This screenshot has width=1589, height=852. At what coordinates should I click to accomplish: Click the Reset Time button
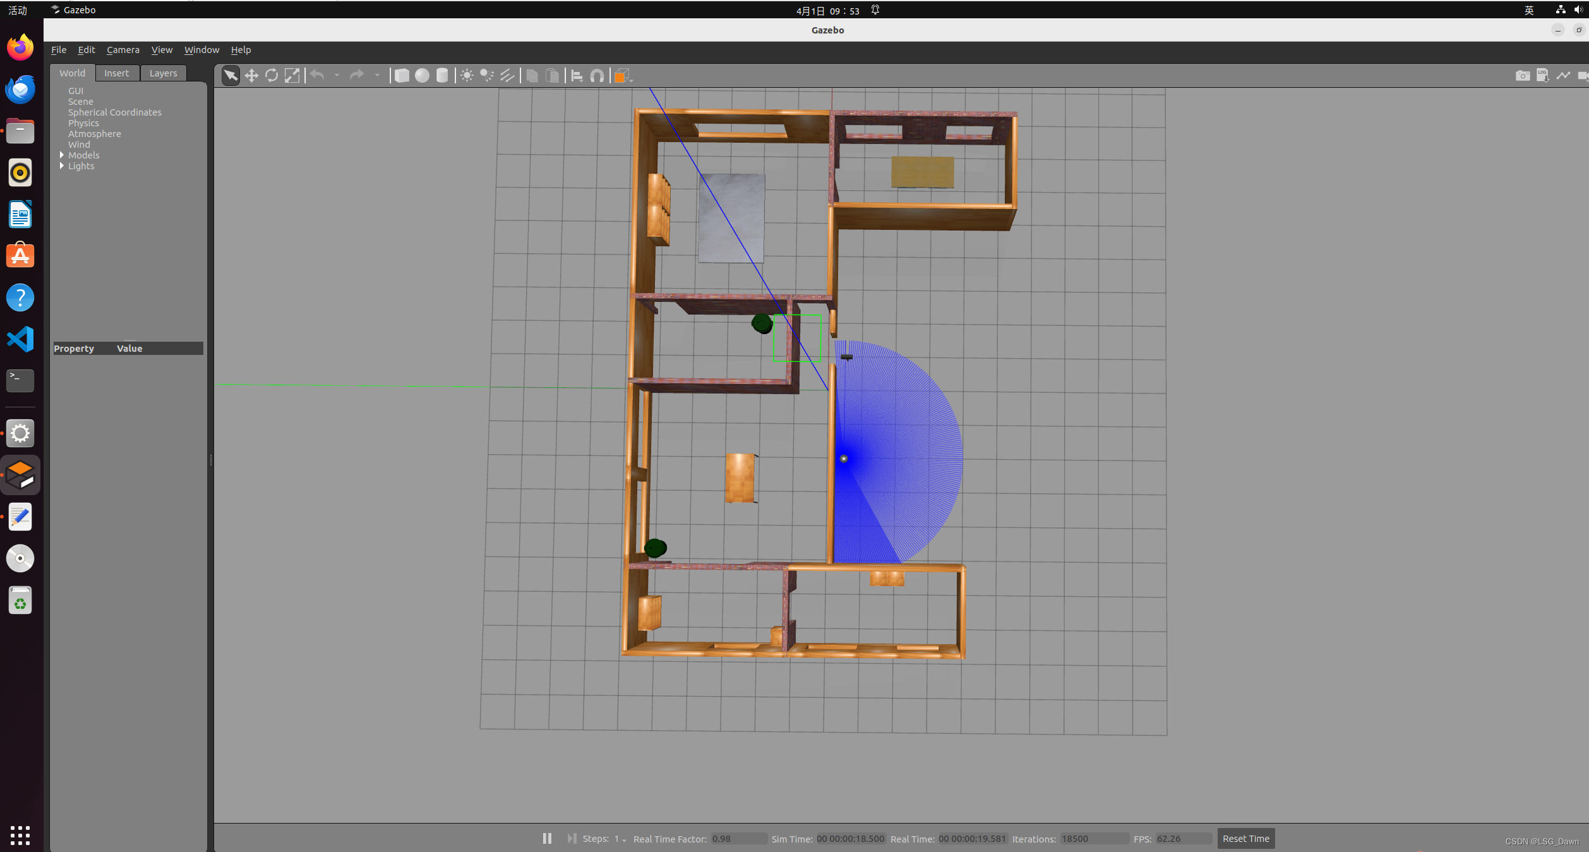[1245, 838]
